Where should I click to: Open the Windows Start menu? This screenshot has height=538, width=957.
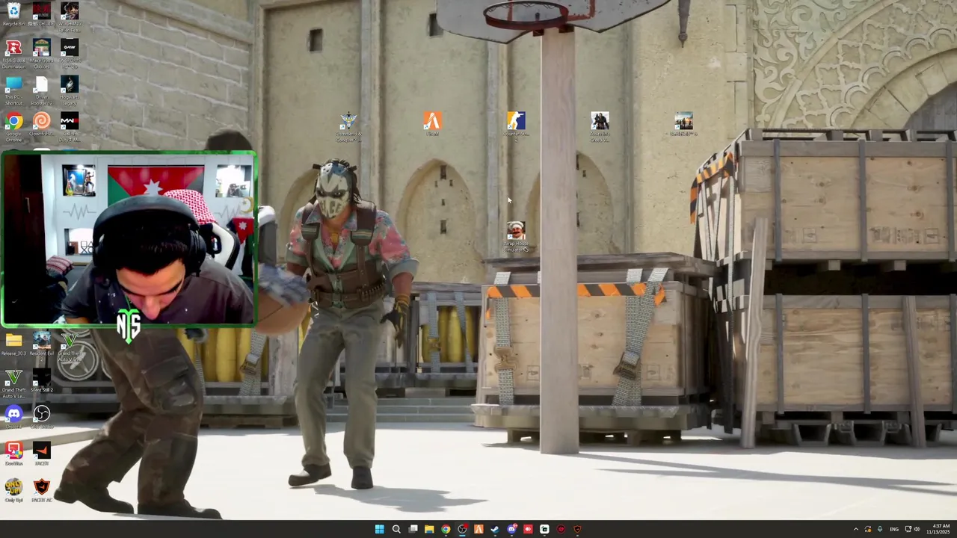(x=379, y=529)
